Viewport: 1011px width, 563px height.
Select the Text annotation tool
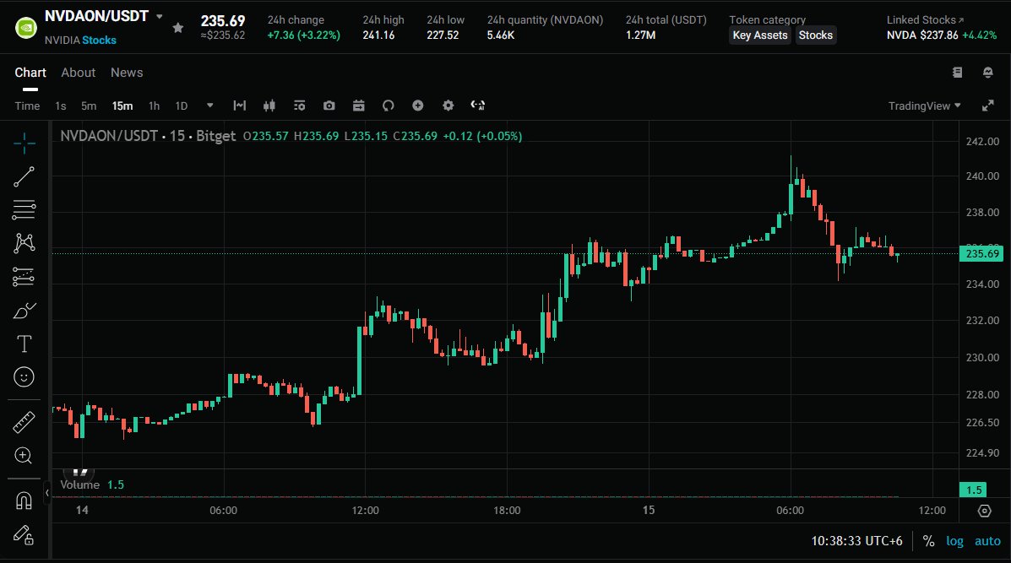pyautogui.click(x=24, y=344)
